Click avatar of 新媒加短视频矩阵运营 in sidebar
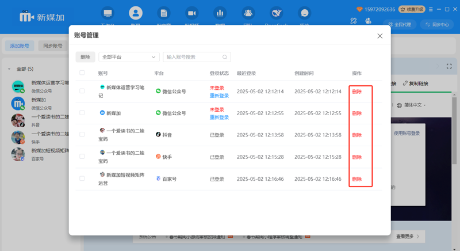This screenshot has width=460, height=251. pos(18,154)
